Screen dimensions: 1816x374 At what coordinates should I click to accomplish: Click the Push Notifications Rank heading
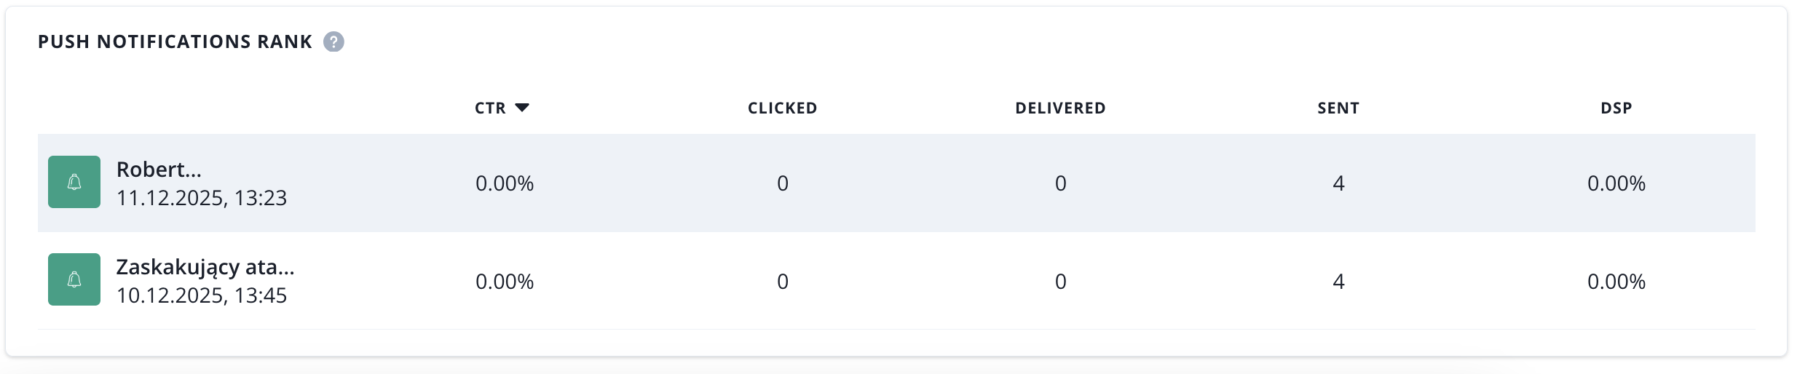(175, 42)
